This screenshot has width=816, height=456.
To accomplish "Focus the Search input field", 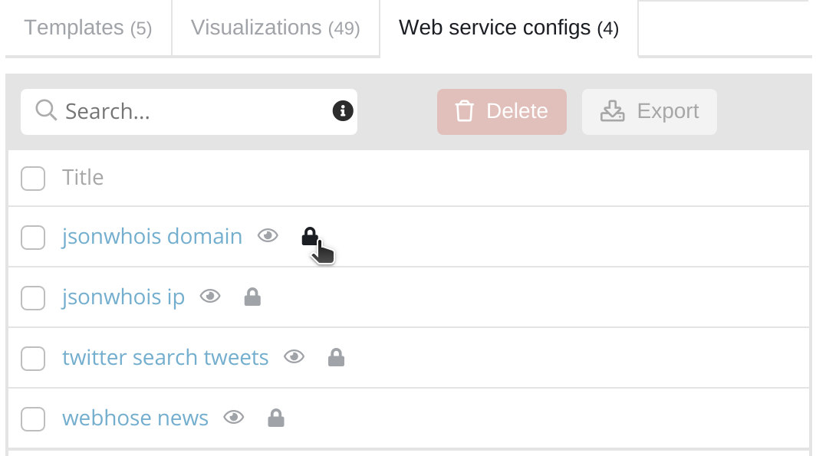I will tap(192, 112).
